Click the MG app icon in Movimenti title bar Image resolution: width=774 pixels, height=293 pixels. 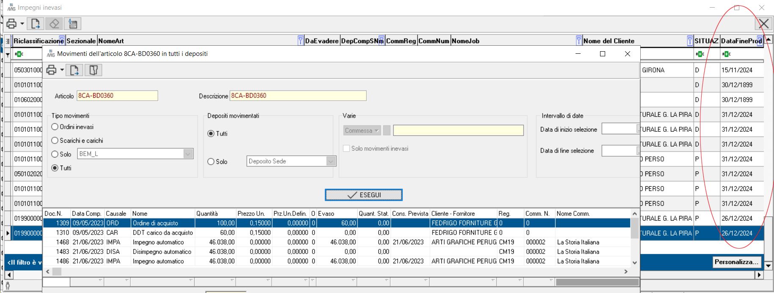pos(51,54)
